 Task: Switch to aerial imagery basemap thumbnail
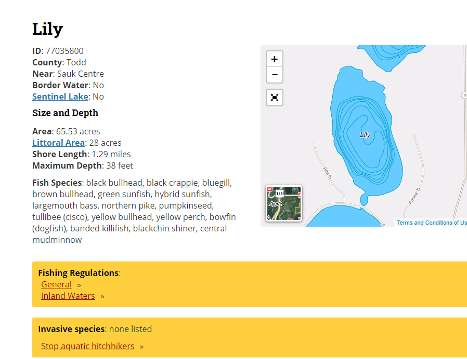pos(284,203)
